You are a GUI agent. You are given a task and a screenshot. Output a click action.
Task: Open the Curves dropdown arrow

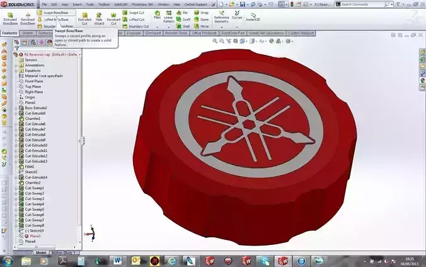(x=237, y=27)
